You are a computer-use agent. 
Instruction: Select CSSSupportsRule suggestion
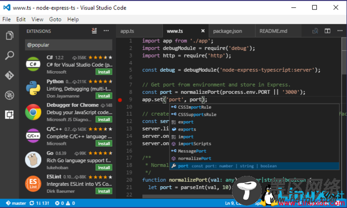click(254, 115)
